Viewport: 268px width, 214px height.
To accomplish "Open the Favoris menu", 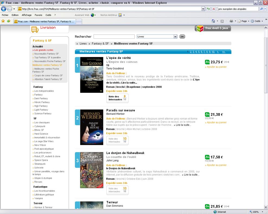I will point(38,15).
